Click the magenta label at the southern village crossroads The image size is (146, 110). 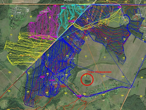79,96
